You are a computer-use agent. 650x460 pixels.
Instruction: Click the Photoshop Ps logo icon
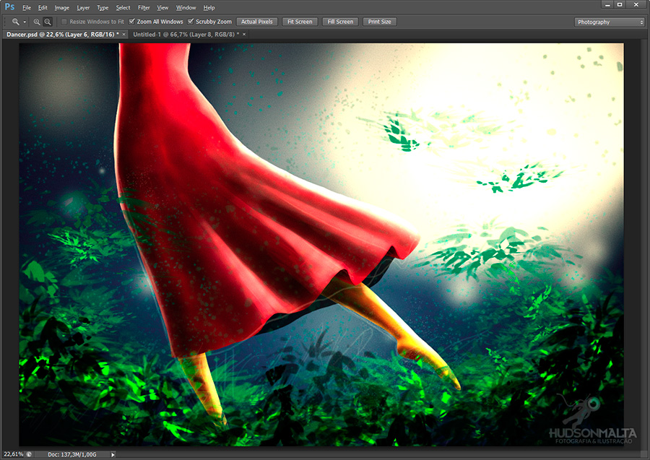[x=9, y=6]
